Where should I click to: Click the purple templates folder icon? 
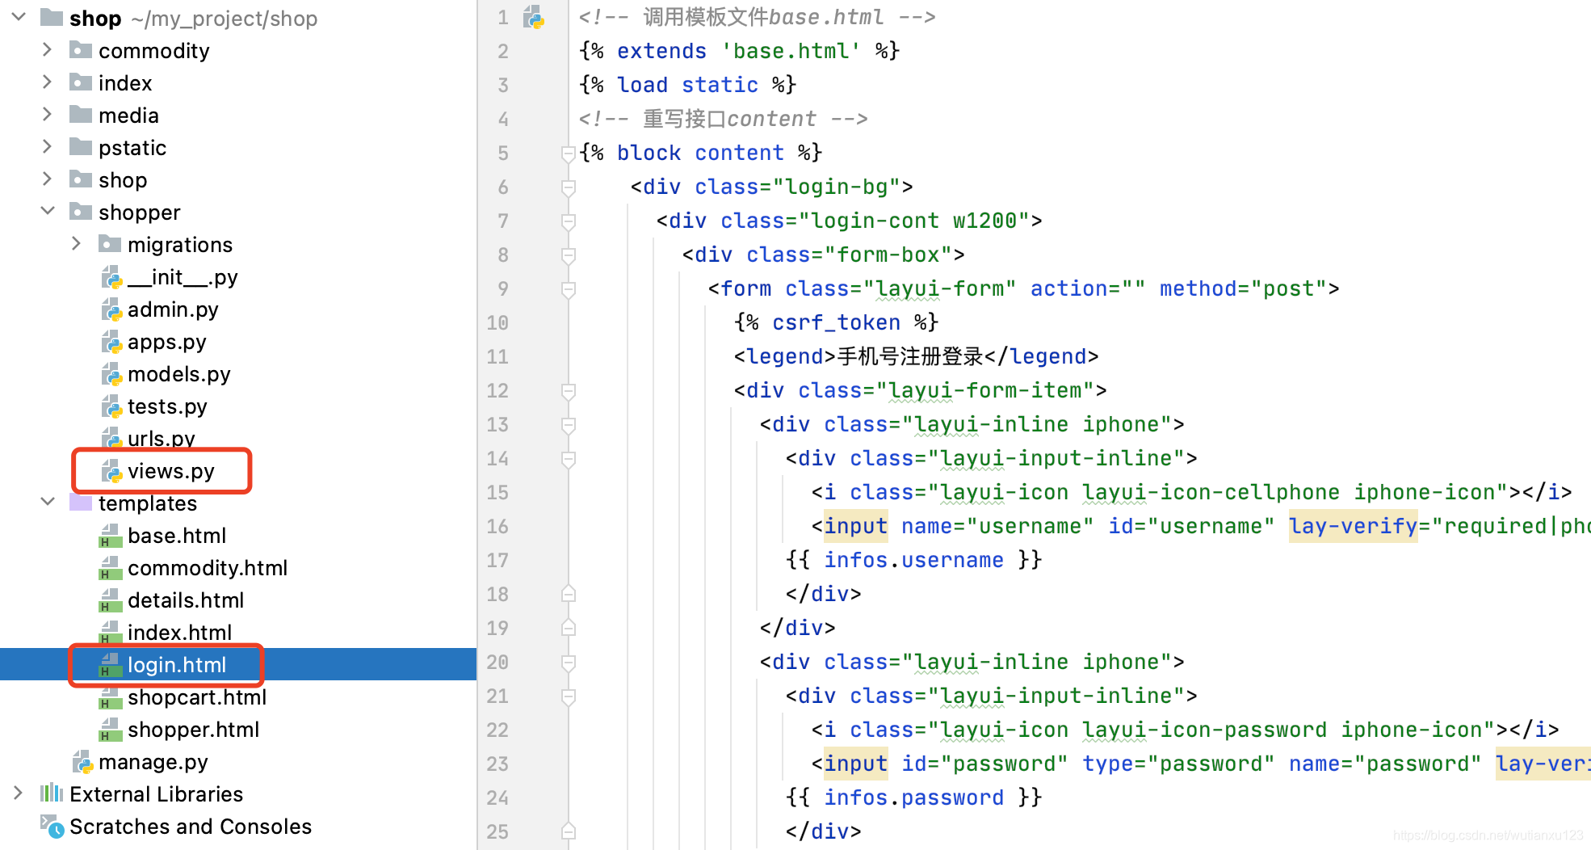81,503
